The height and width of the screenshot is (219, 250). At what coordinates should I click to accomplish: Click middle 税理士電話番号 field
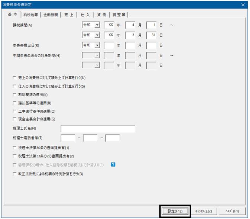[90, 138]
